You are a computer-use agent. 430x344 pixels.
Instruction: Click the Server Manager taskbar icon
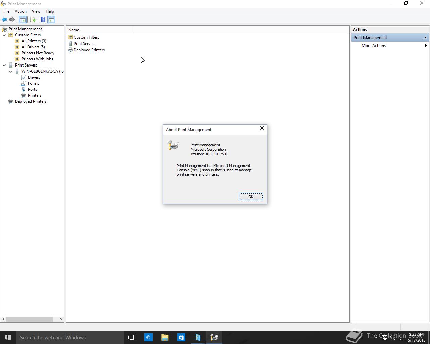tap(198, 337)
